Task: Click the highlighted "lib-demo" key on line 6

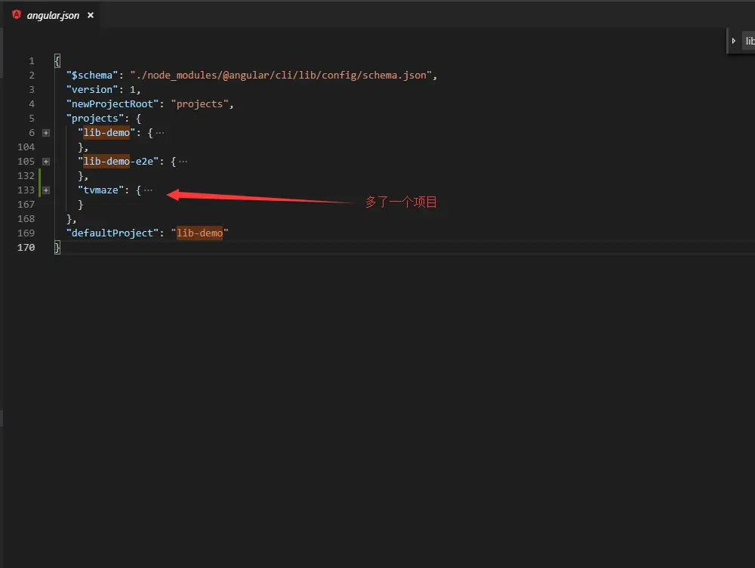Action: [106, 132]
